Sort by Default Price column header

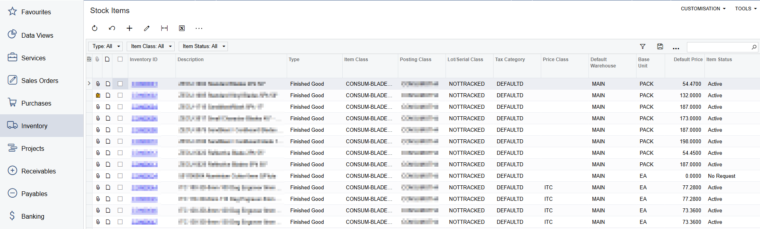pos(688,60)
